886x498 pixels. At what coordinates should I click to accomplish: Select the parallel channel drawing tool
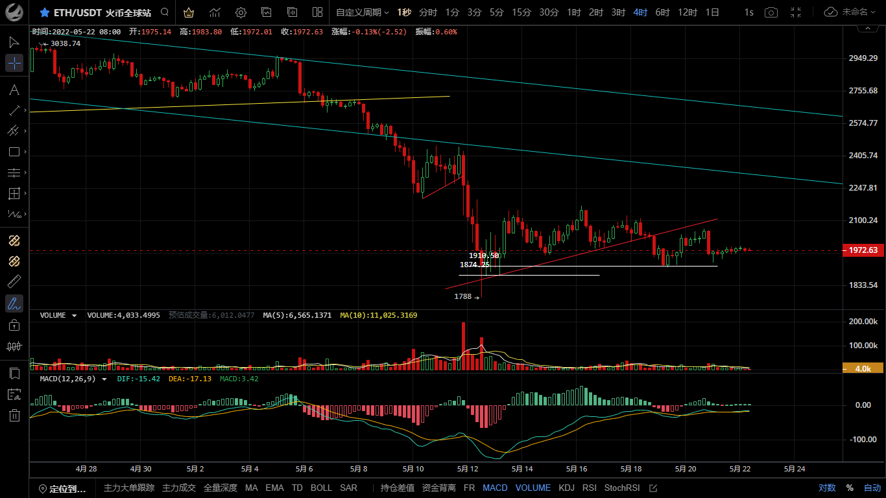pyautogui.click(x=14, y=131)
